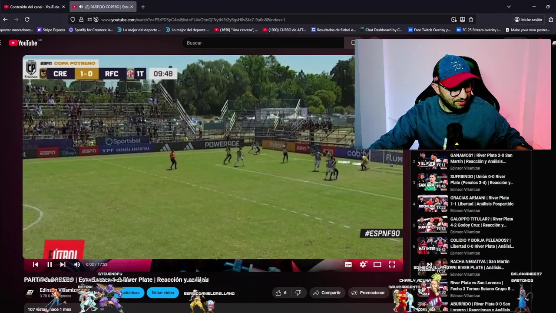Go back in browser history

[x=5, y=20]
